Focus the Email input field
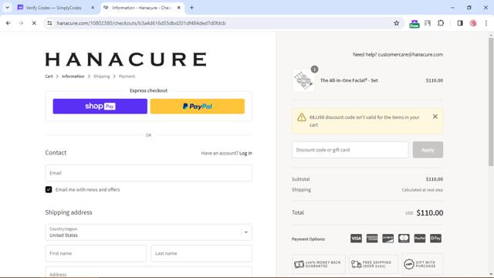Screen dimensions: 494x278 [x=149, y=173]
